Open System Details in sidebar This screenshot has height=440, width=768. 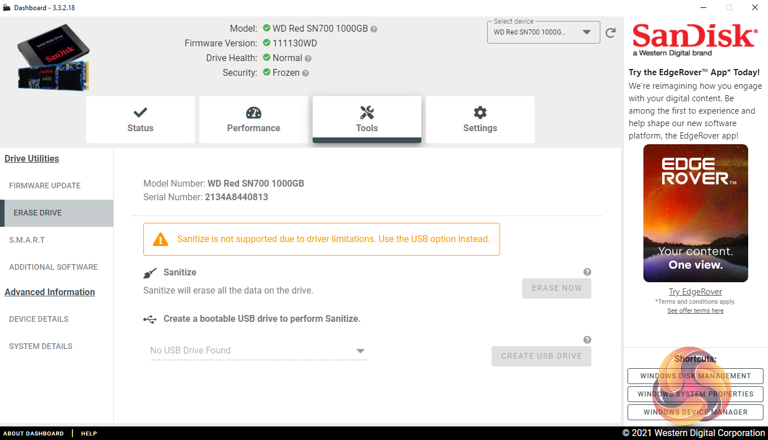tap(57, 346)
